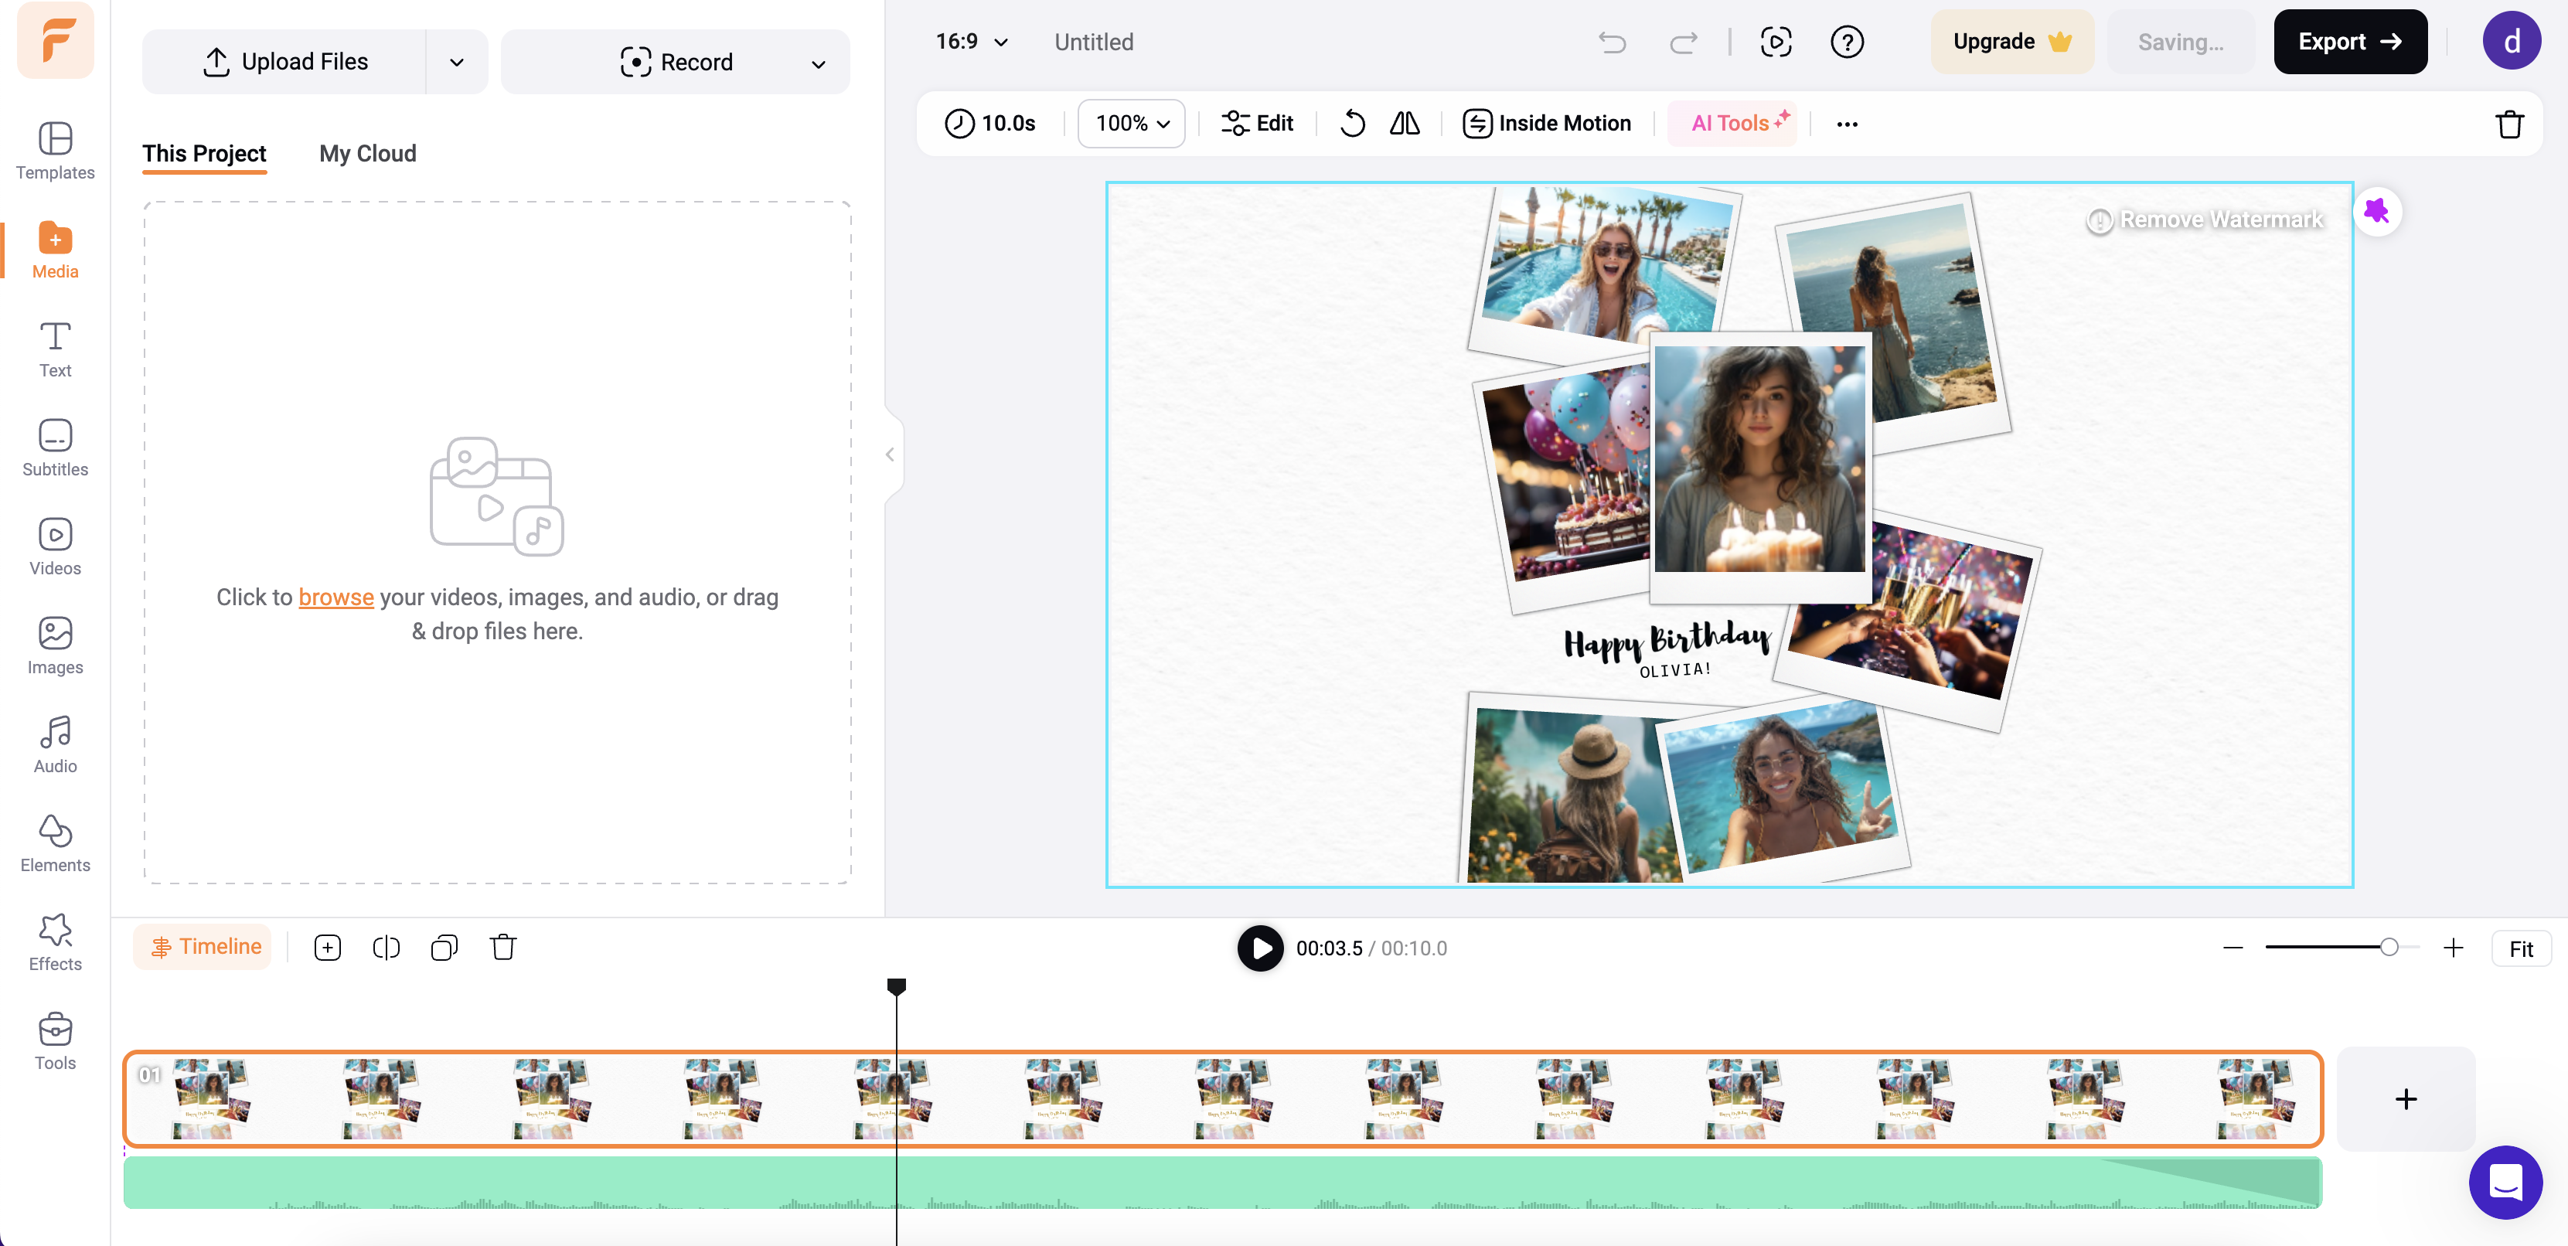Open the Elements sidebar panel
This screenshot has width=2568, height=1246.
pos(55,843)
